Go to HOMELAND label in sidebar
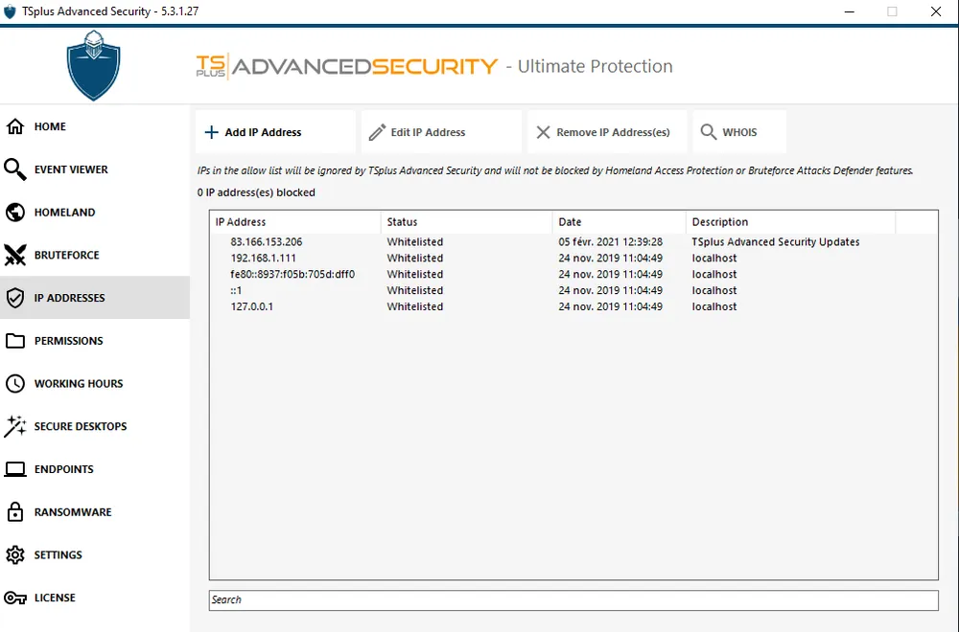The height and width of the screenshot is (632, 959). pos(65,212)
